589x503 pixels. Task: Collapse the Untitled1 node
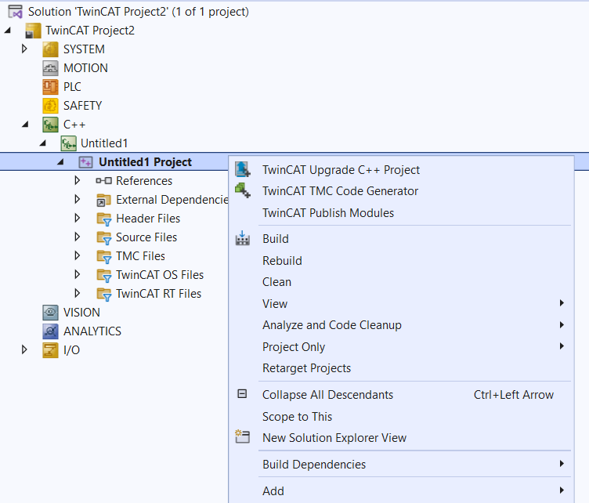(42, 143)
